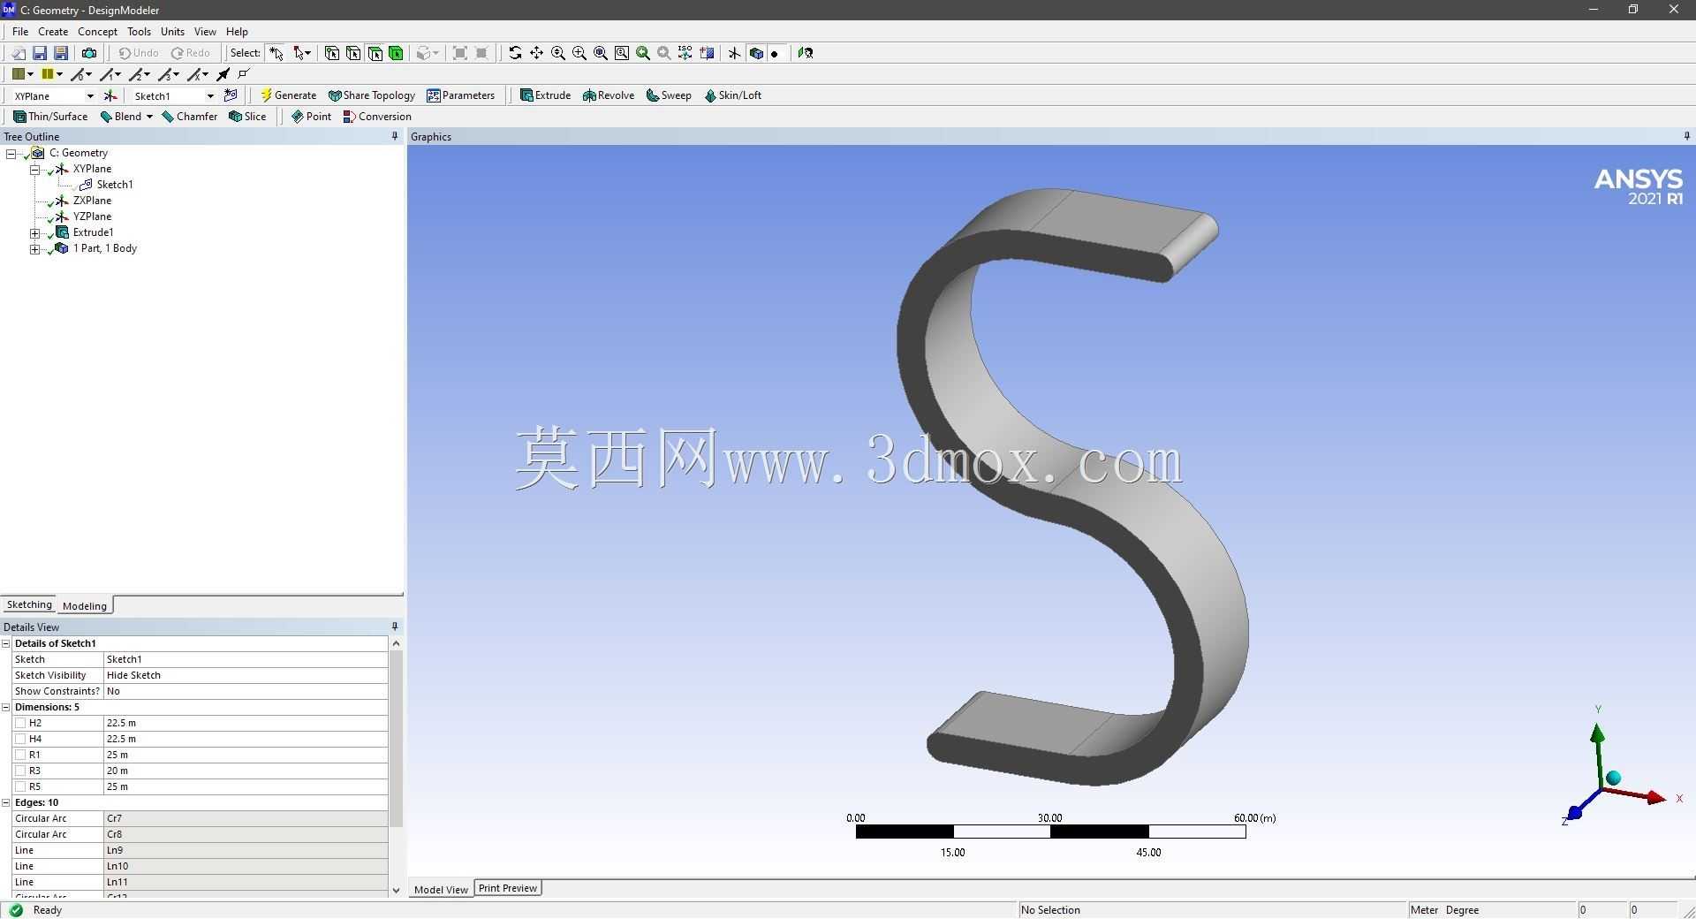Select the Rotate view tool

click(x=515, y=53)
